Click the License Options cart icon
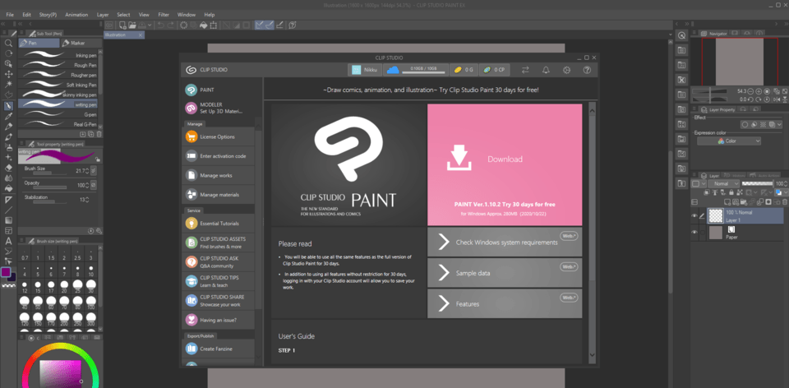The image size is (789, 388). (191, 136)
